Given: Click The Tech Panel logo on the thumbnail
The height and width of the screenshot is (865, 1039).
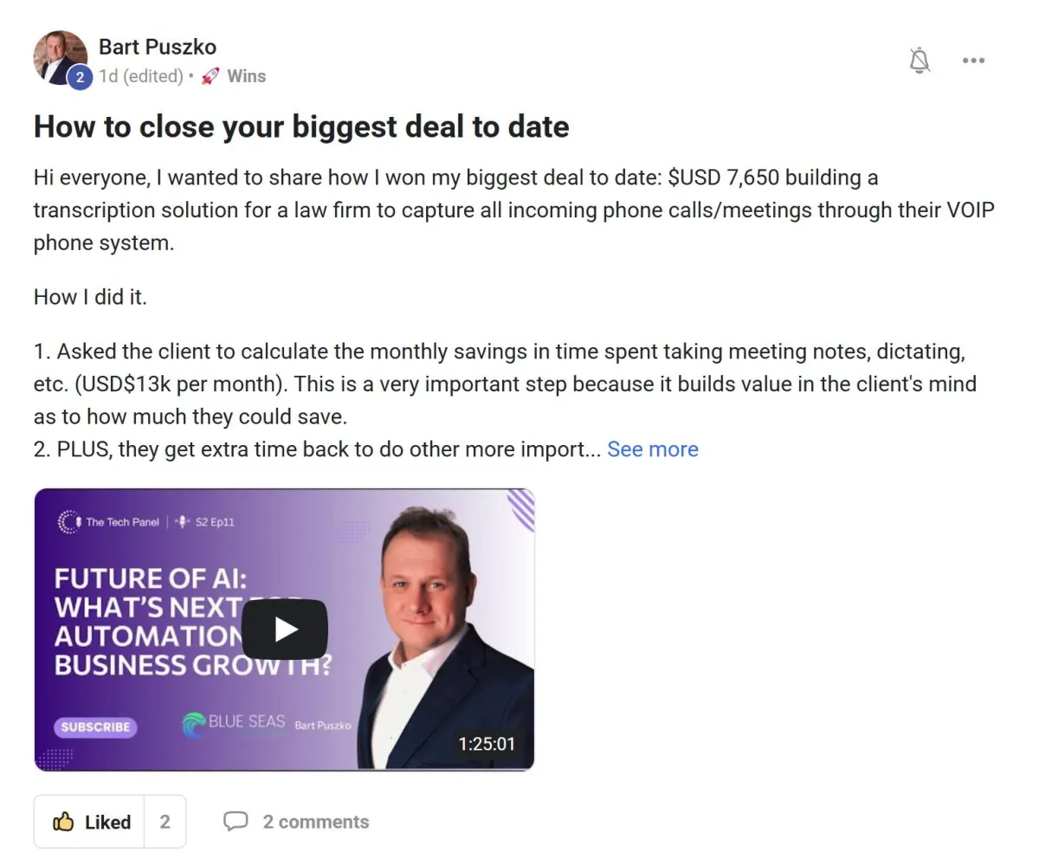Looking at the screenshot, I should (x=109, y=522).
